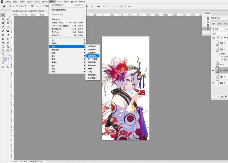Add a layer mask from Layers panel
The image size is (228, 163).
[x=226, y=97]
